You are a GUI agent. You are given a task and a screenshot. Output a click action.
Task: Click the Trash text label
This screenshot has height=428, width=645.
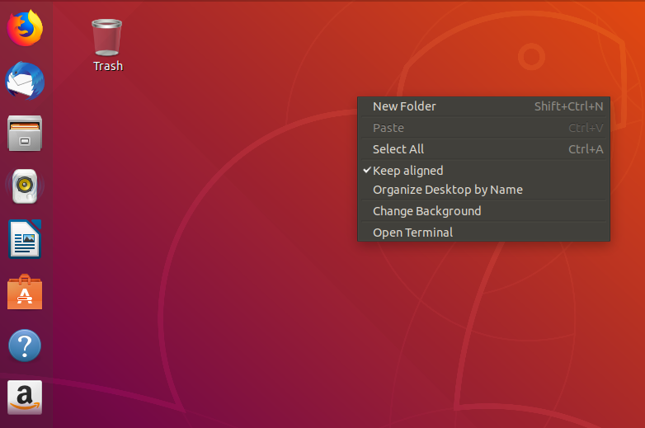coord(108,66)
